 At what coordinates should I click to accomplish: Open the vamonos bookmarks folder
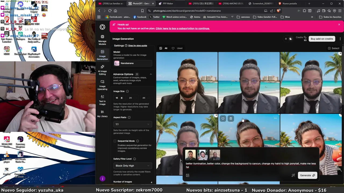(243, 17)
